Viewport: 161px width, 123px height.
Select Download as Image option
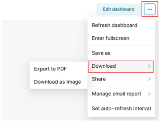pos(58,82)
